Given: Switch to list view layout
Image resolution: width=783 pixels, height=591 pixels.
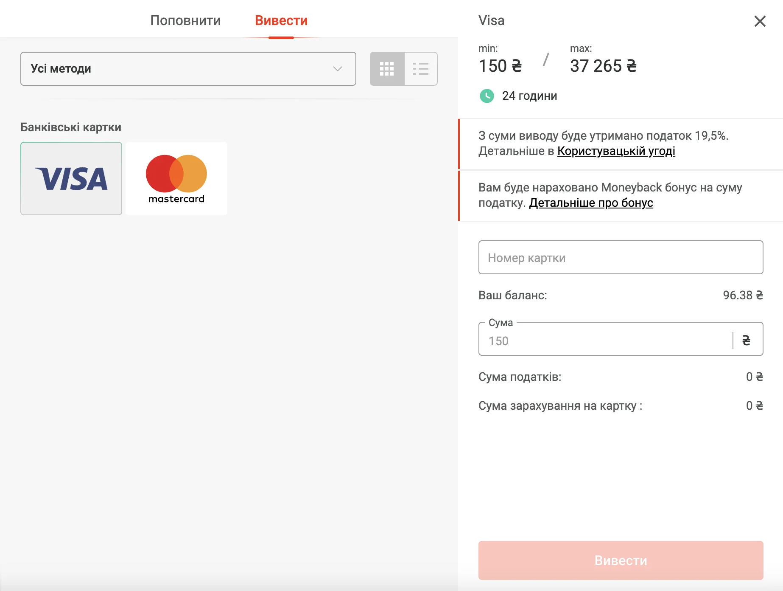Looking at the screenshot, I should click(x=421, y=69).
